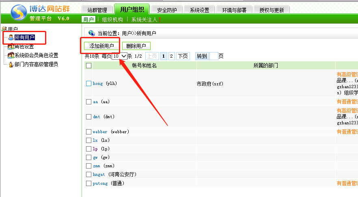Select the checkbox next to webber
This screenshot has height=197, width=358.
[89, 132]
